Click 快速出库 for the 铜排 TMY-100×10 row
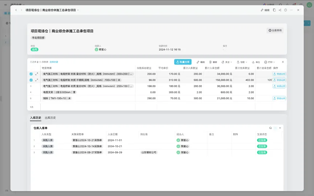The image size is (314, 196). tap(279, 98)
